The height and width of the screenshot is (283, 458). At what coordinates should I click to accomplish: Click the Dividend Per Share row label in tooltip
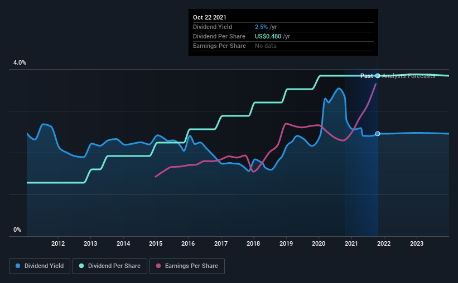point(219,36)
